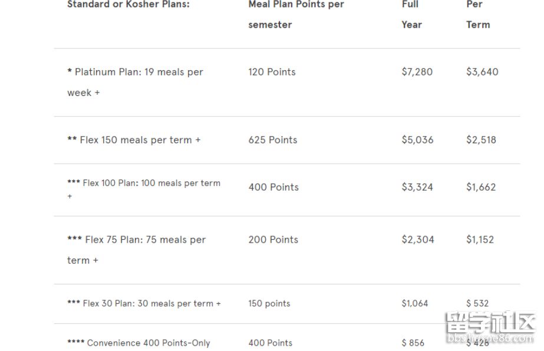Click the 625 Points cell
Screen dimensions: 544x351
pos(273,140)
